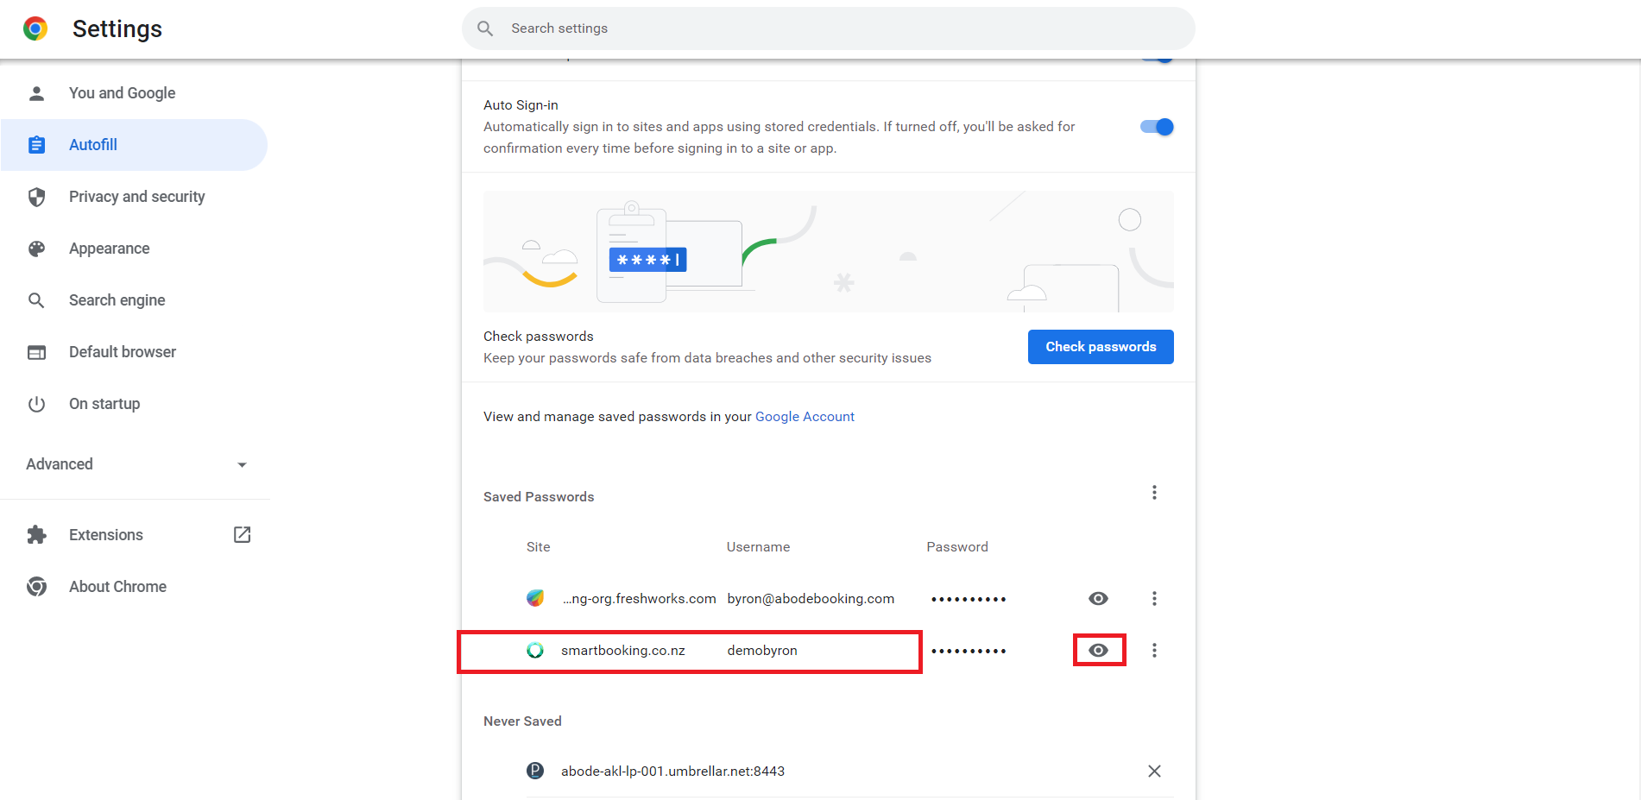Image resolution: width=1641 pixels, height=800 pixels.
Task: Click the You and Google person icon
Action: coord(36,93)
